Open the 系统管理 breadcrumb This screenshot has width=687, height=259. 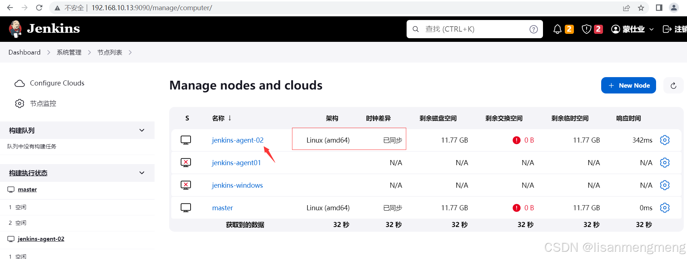click(x=69, y=52)
